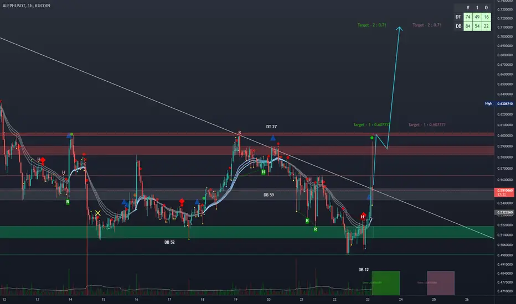Select the cell showing 84 in DB row
Screen dimensions: 516x304
tap(468, 27)
